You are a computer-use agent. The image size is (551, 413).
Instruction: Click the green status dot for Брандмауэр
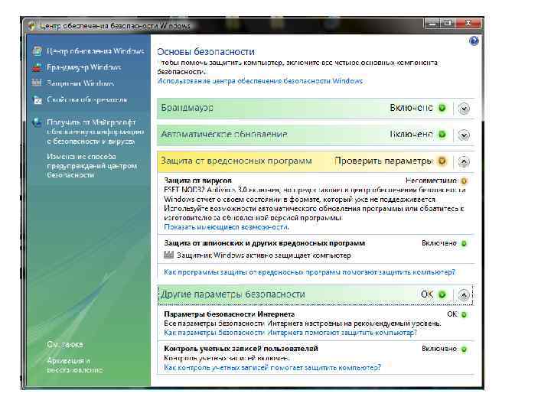(442, 108)
